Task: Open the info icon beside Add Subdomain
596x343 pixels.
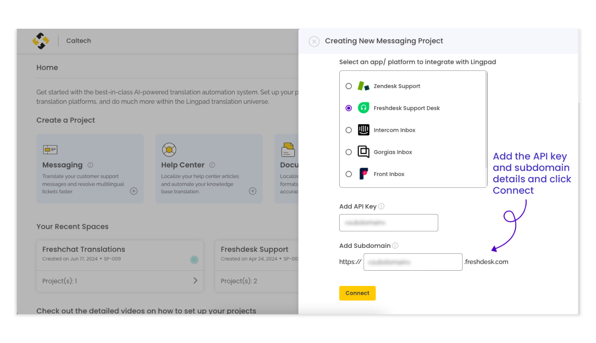Action: [395, 245]
